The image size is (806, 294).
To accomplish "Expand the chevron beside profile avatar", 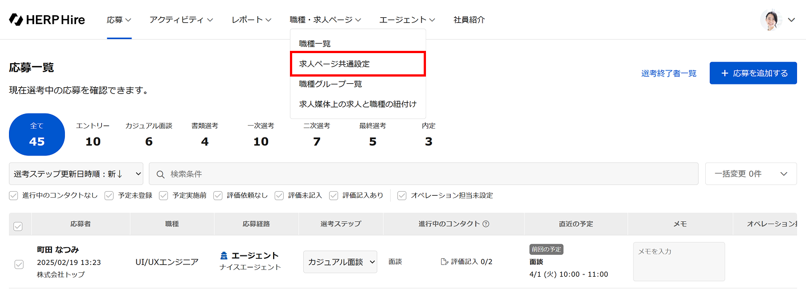I will point(791,20).
